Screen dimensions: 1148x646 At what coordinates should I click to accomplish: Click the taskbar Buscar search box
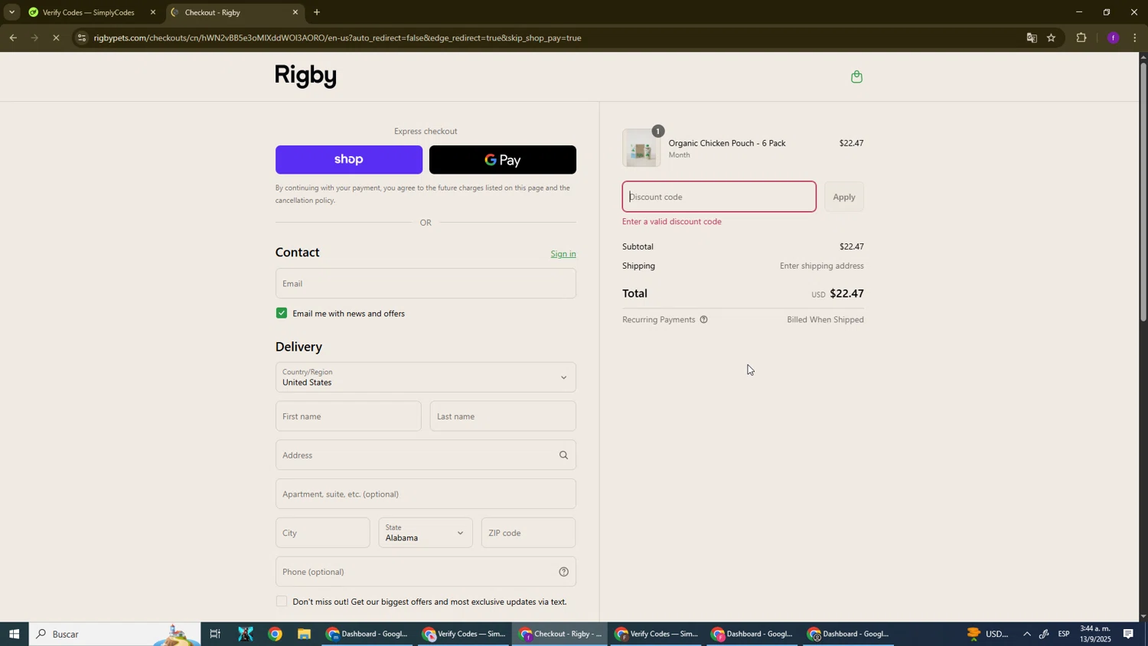tap(115, 635)
